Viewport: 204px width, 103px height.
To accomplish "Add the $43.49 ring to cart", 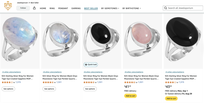I will (x=171, y=98).
